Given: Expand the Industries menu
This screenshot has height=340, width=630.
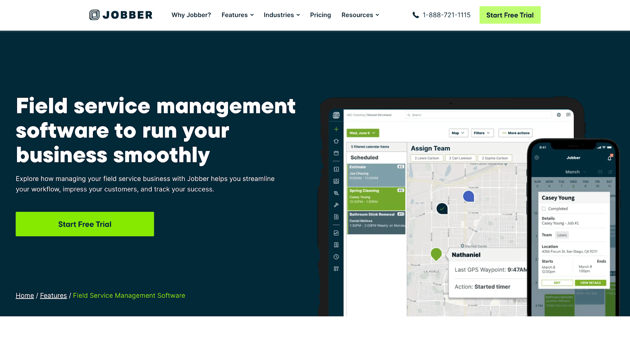Looking at the screenshot, I should [x=282, y=15].
